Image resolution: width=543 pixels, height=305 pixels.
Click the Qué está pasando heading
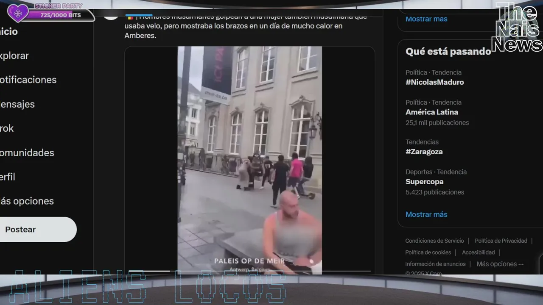(448, 51)
